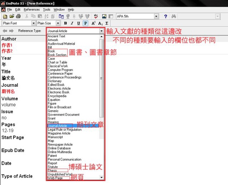Open the Plain Font dropdown

(x=33, y=23)
